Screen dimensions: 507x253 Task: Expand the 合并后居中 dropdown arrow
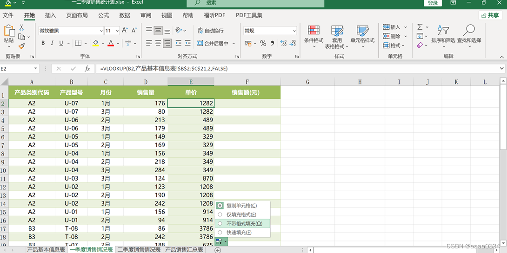coord(233,43)
